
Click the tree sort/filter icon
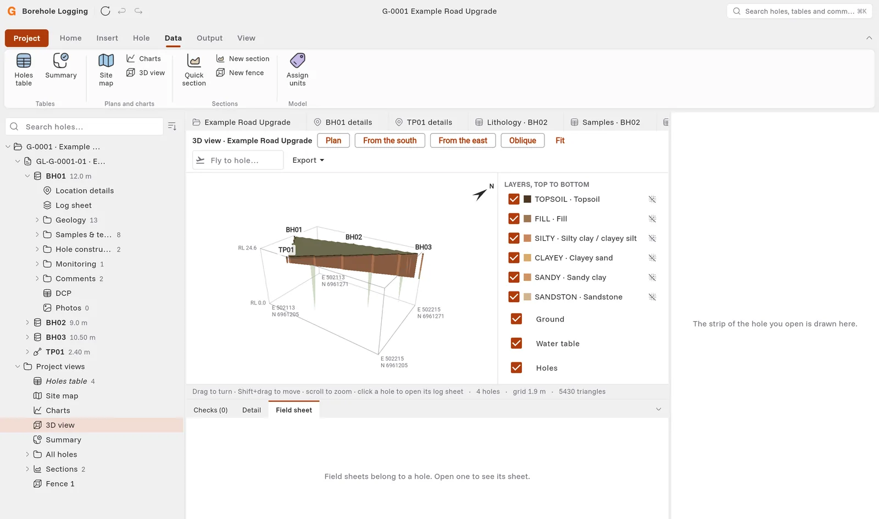[172, 126]
